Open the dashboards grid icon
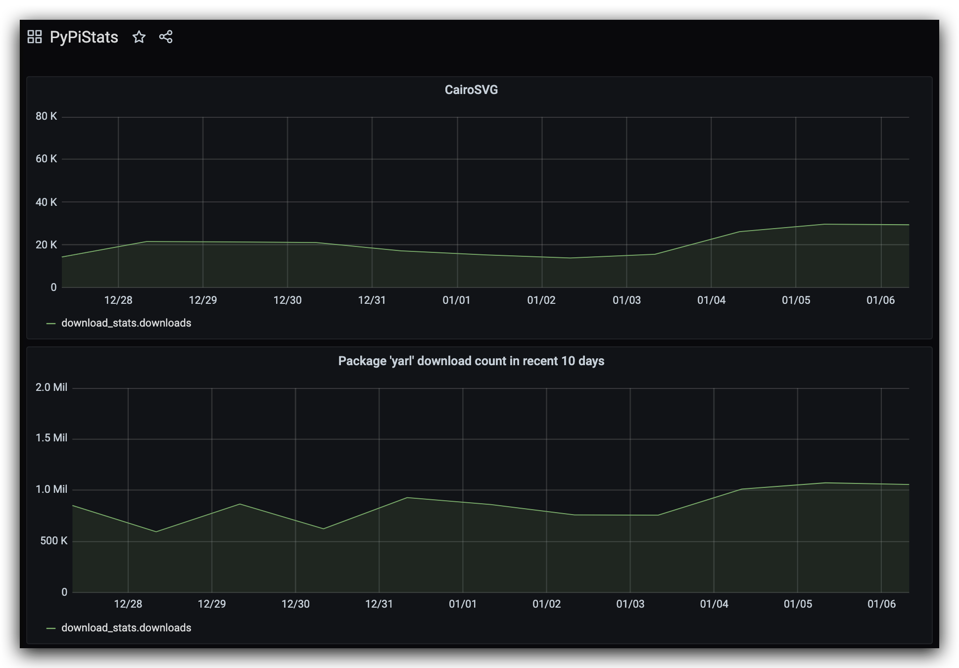 tap(35, 37)
